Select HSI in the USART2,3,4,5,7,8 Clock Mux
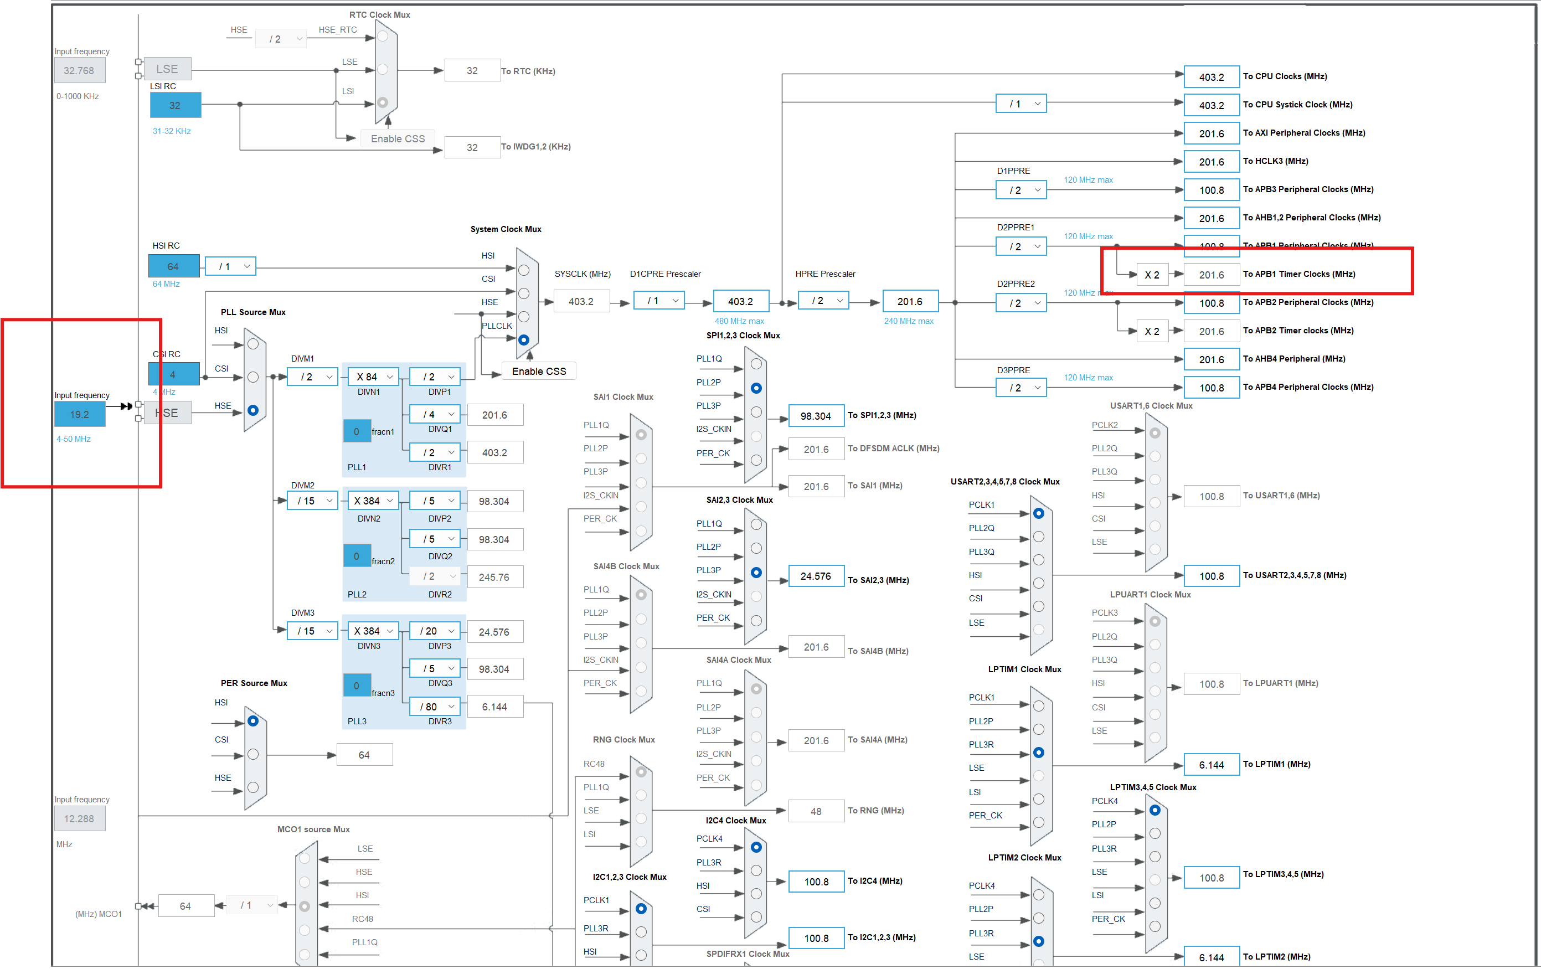Screen dimensions: 1541x974 point(1038,583)
